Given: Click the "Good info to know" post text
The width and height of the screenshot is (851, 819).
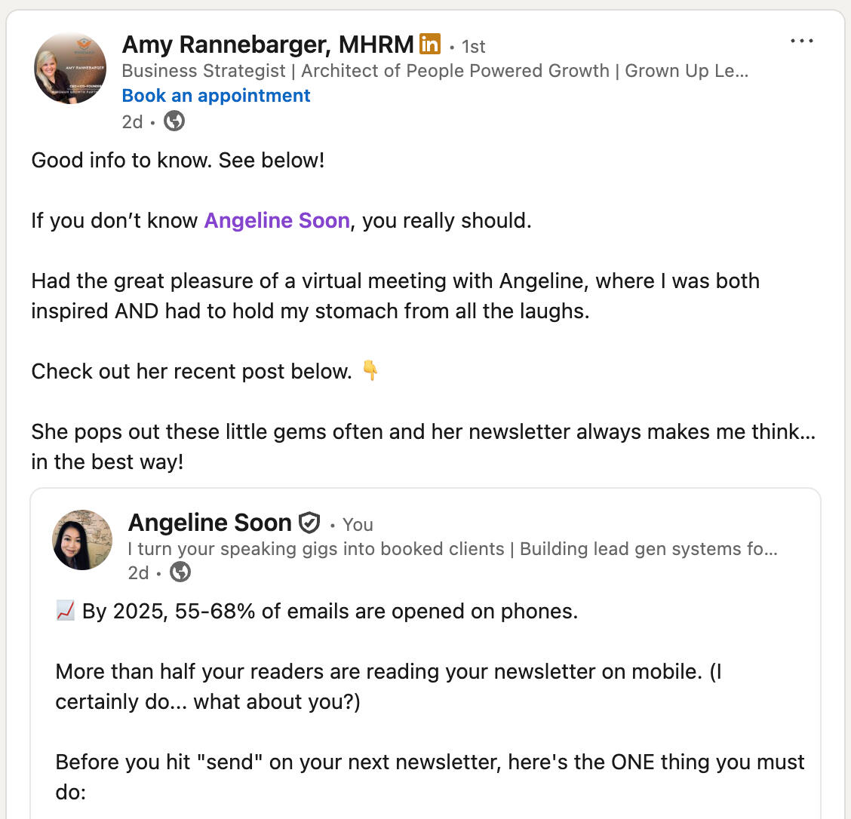Looking at the screenshot, I should (x=178, y=161).
